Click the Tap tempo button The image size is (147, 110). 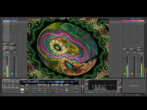click(11, 18)
